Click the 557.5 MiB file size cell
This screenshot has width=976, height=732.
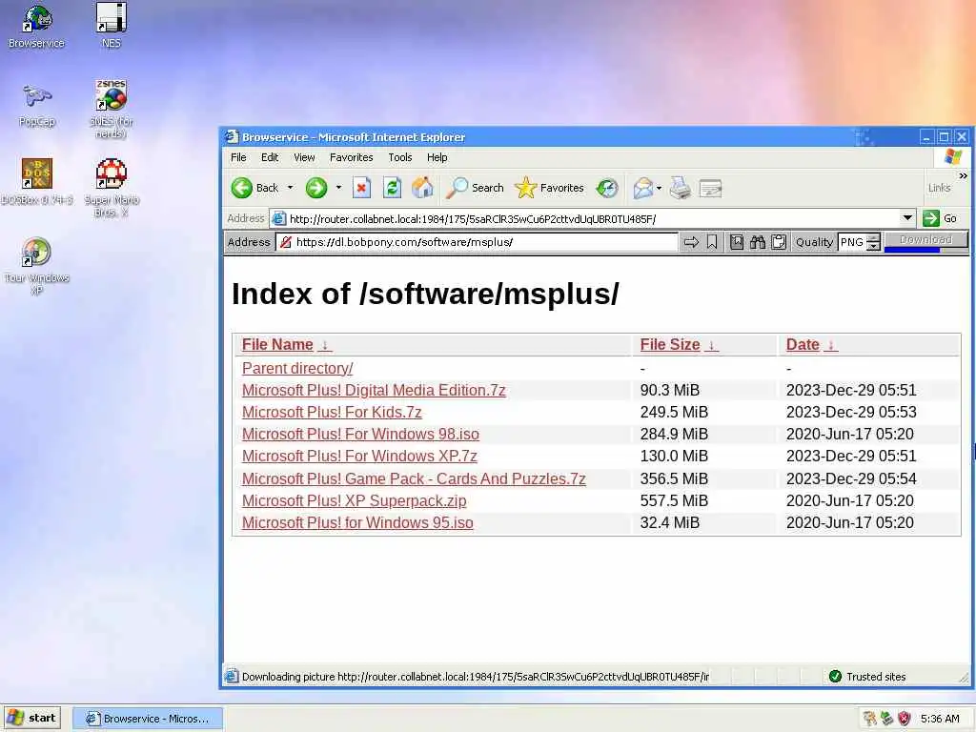(674, 500)
